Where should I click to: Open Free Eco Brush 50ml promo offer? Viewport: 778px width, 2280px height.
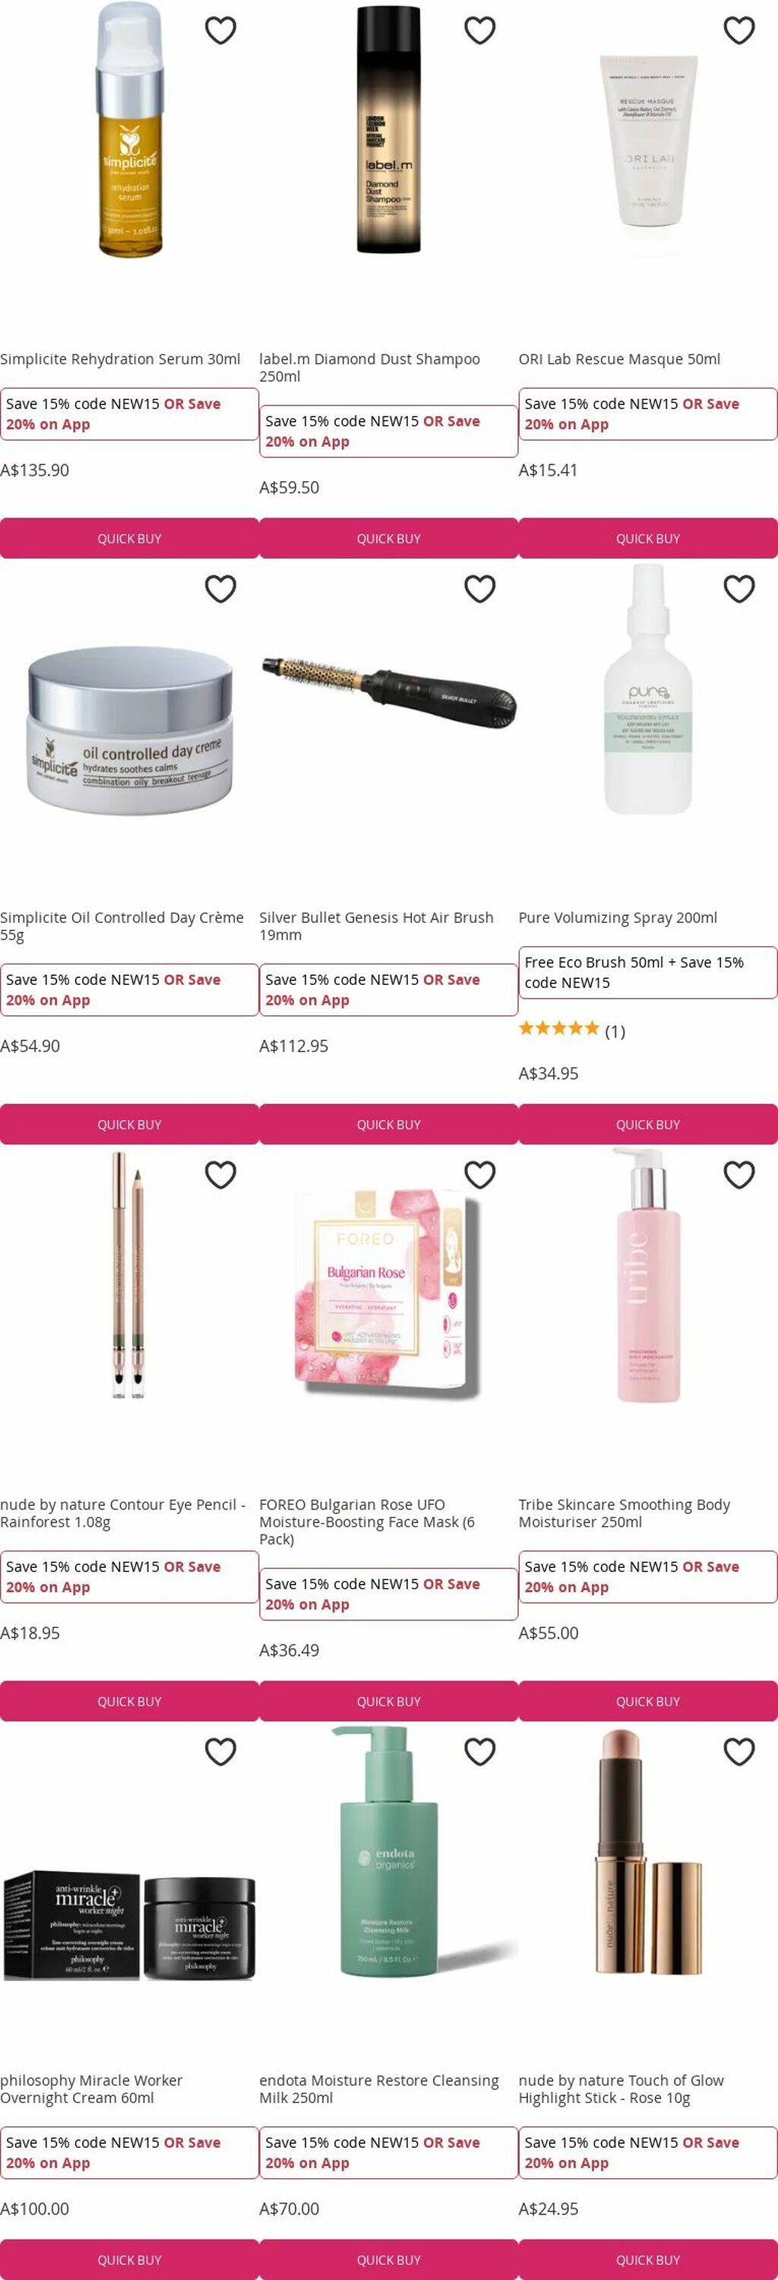pyautogui.click(x=648, y=972)
